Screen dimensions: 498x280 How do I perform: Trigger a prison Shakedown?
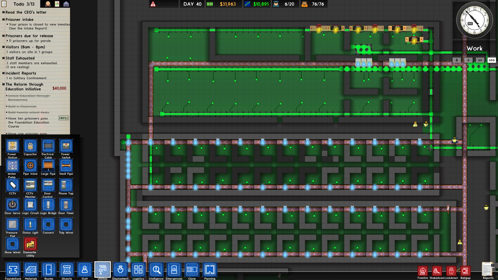click(x=437, y=271)
